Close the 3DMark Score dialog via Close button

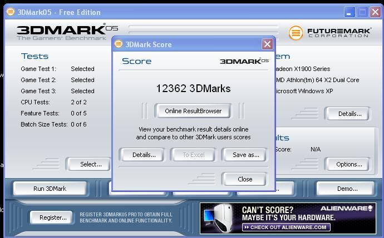[245, 179]
